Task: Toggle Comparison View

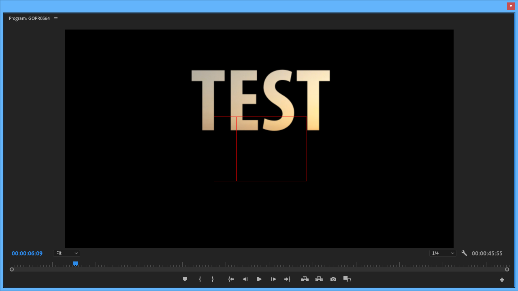Action: (x=347, y=279)
